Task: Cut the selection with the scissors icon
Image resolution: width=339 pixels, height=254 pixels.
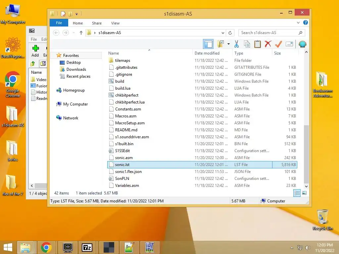Action: (236, 44)
